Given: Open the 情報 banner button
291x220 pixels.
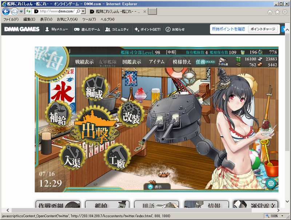Looking at the screenshot, I should [206, 204].
